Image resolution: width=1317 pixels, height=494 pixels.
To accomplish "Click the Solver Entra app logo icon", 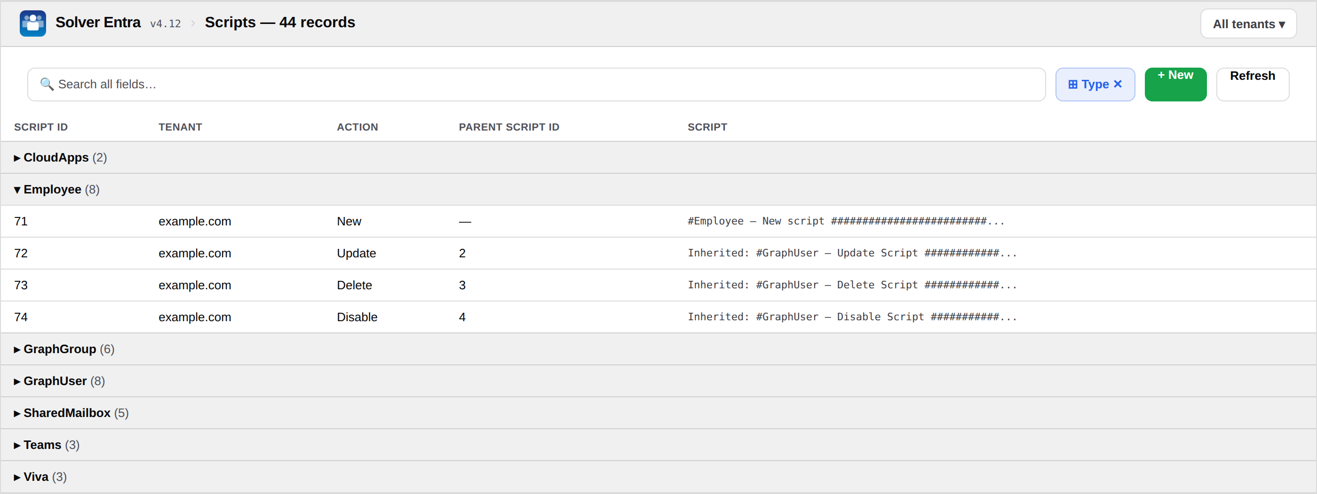I will click(33, 23).
